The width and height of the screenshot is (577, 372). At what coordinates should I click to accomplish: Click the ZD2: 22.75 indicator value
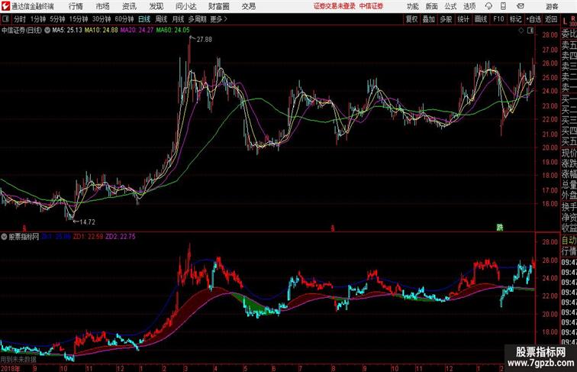(x=121, y=237)
